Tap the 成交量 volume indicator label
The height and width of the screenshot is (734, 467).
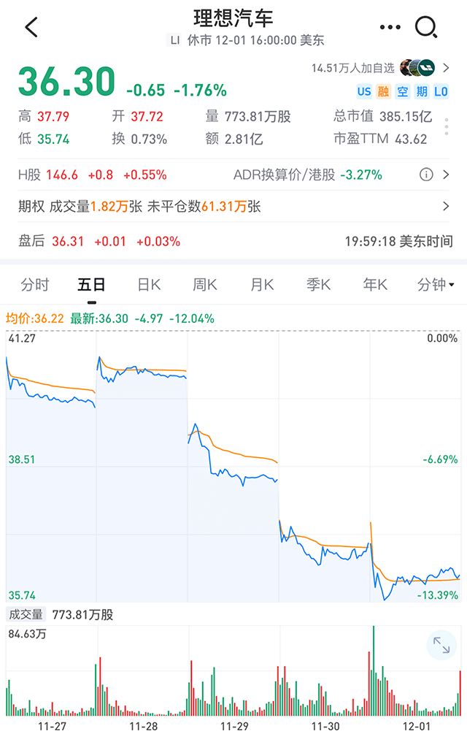pos(26,614)
